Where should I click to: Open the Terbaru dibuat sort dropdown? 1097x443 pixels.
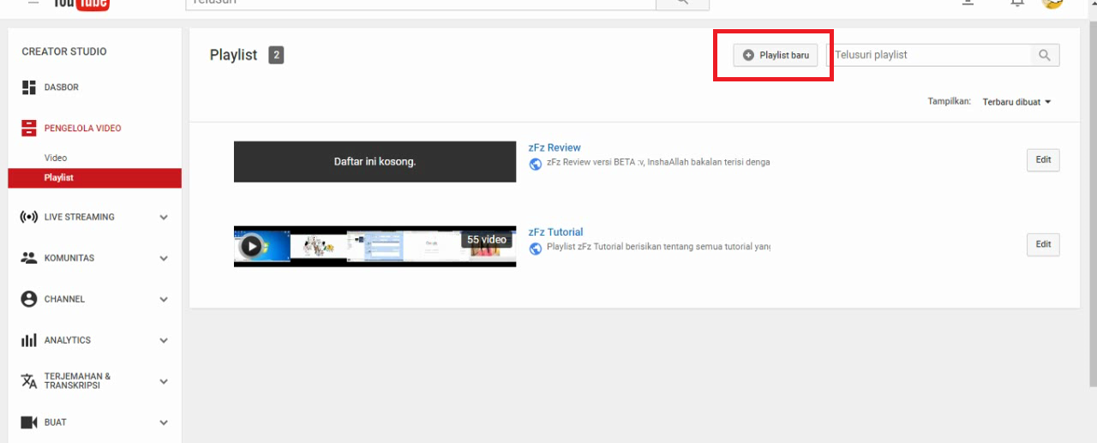[x=1016, y=102]
